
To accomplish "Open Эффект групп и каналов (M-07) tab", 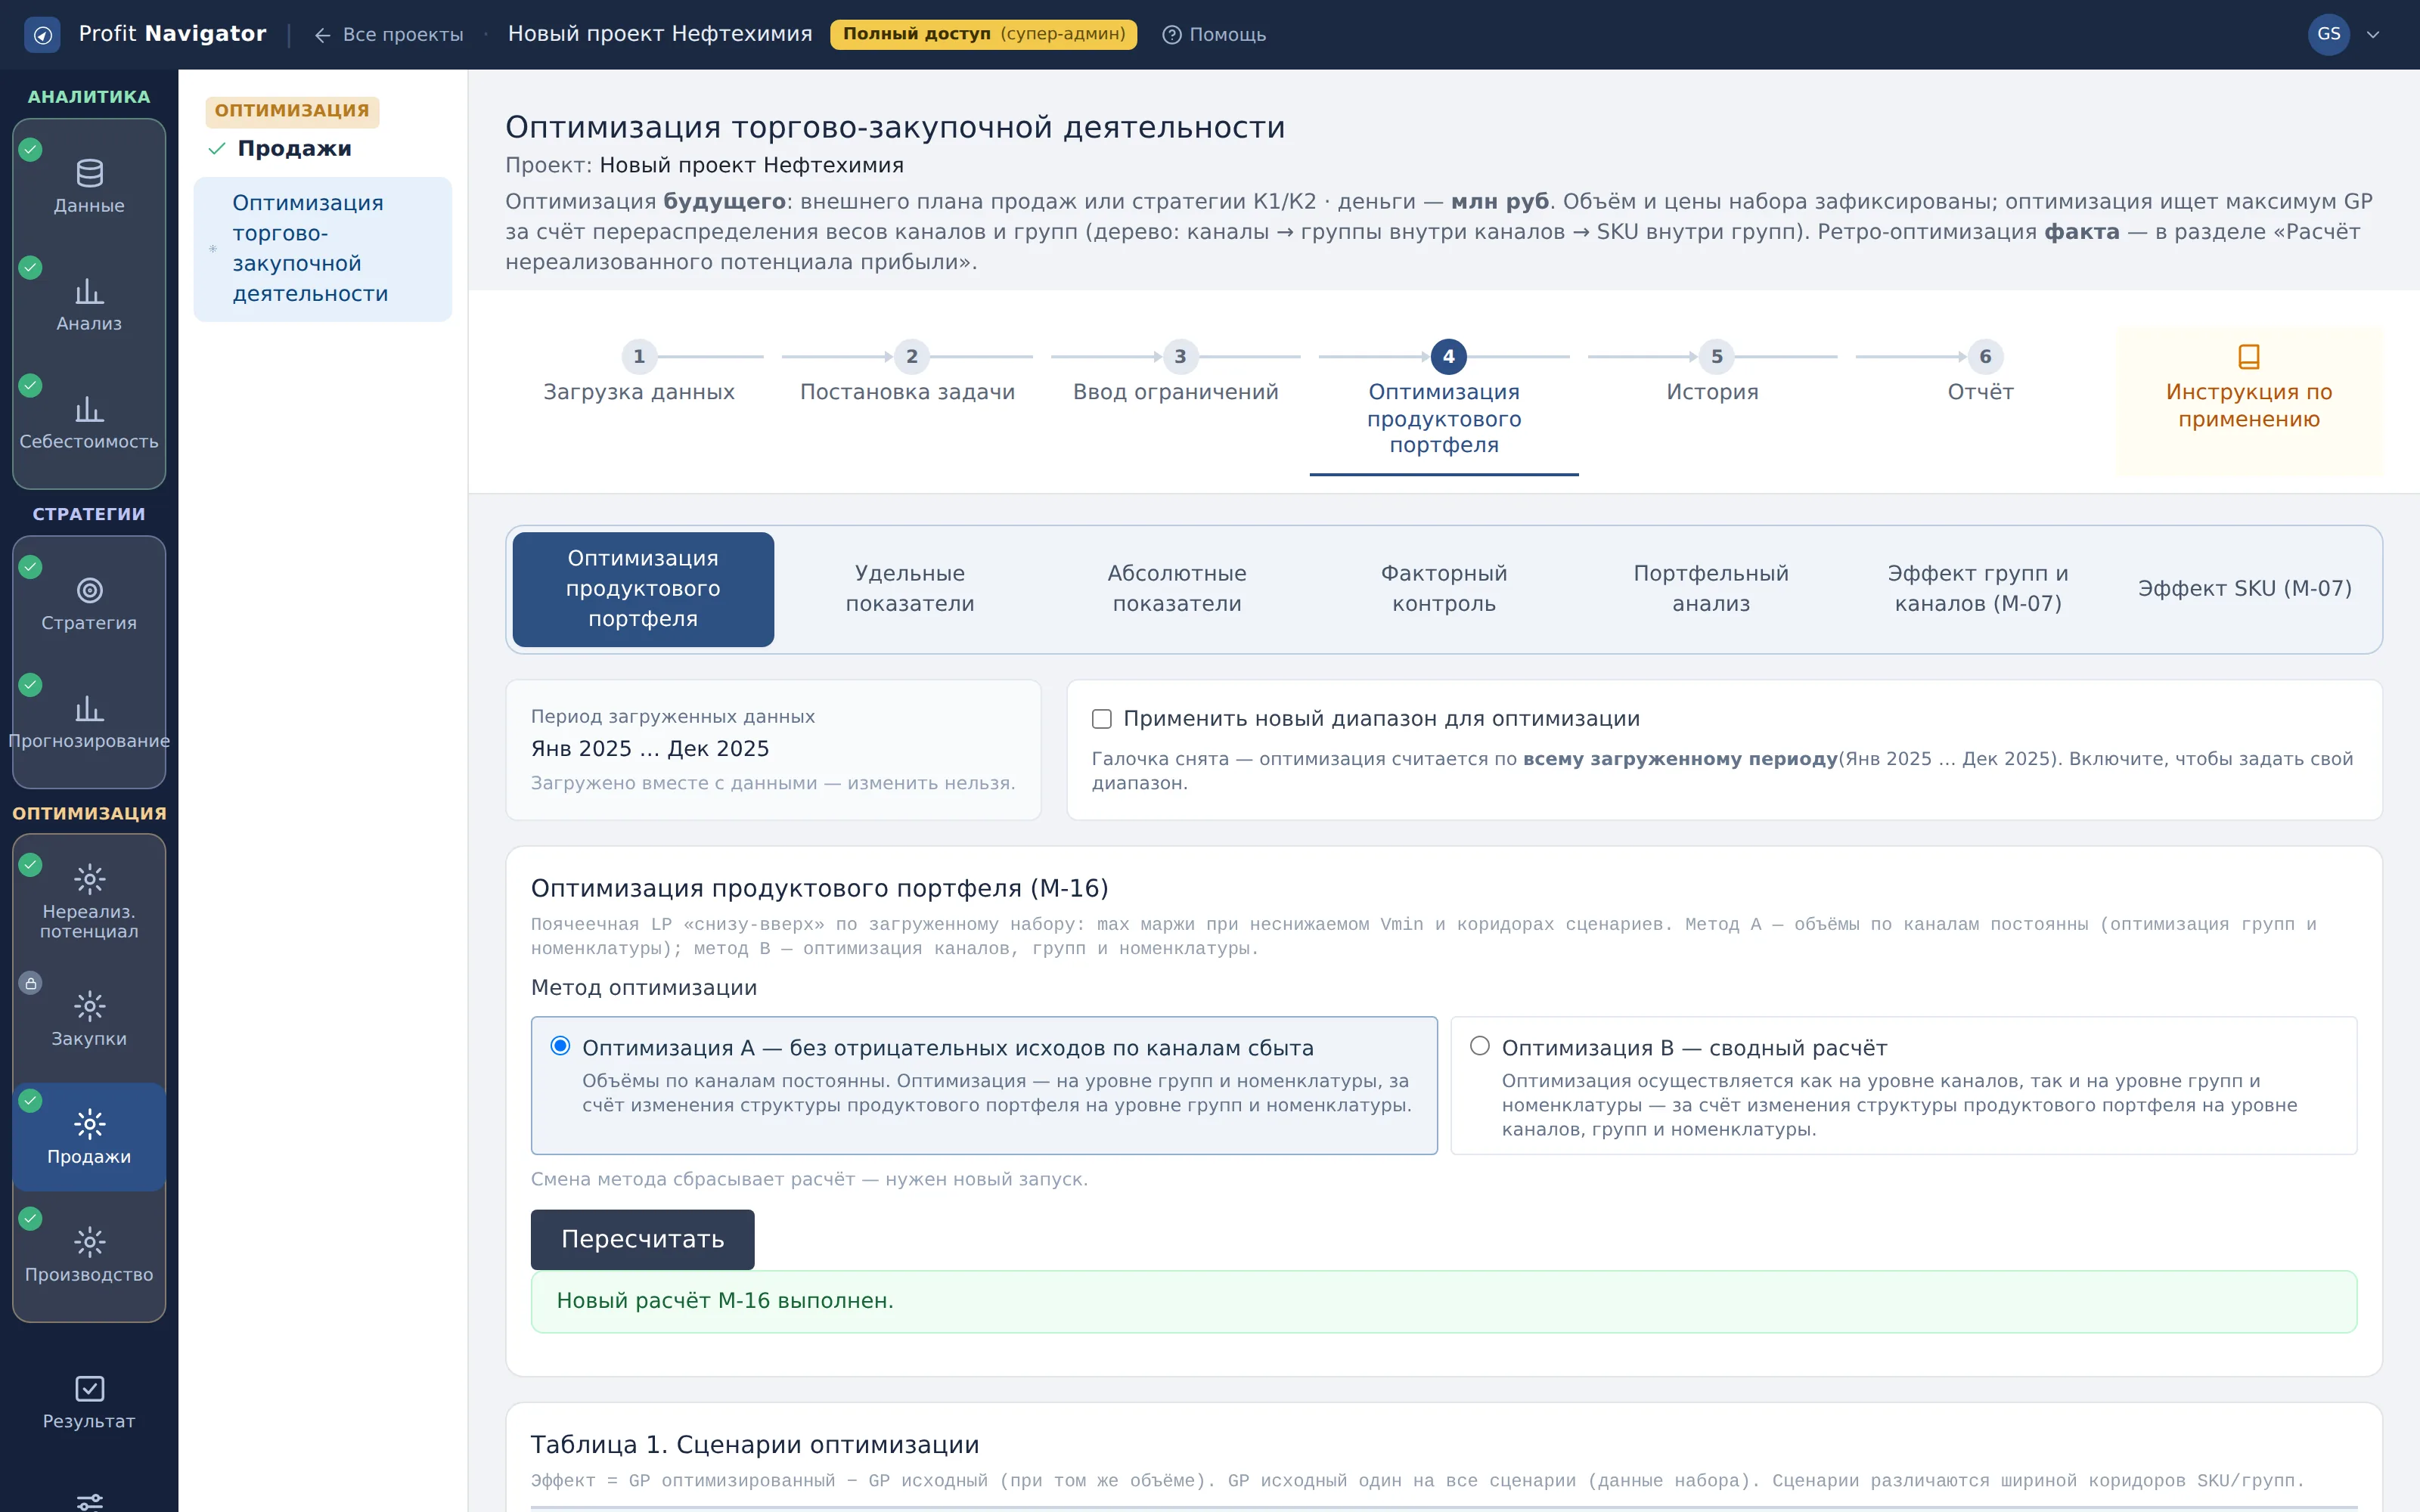I will [1978, 589].
